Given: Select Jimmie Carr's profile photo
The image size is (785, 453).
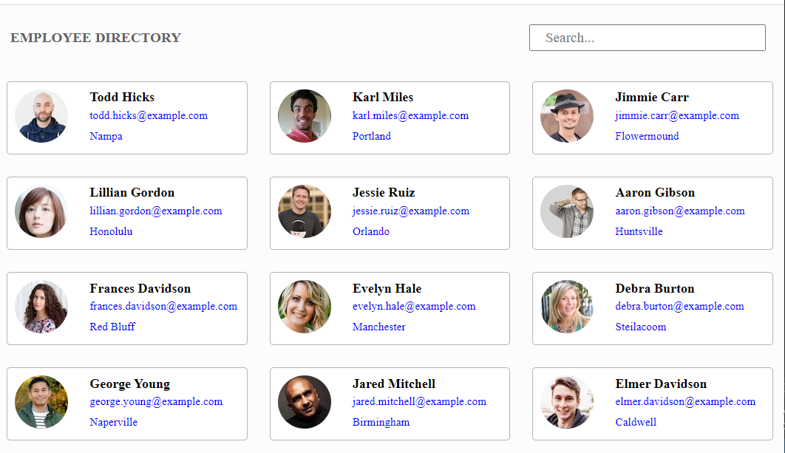Looking at the screenshot, I should (x=567, y=116).
